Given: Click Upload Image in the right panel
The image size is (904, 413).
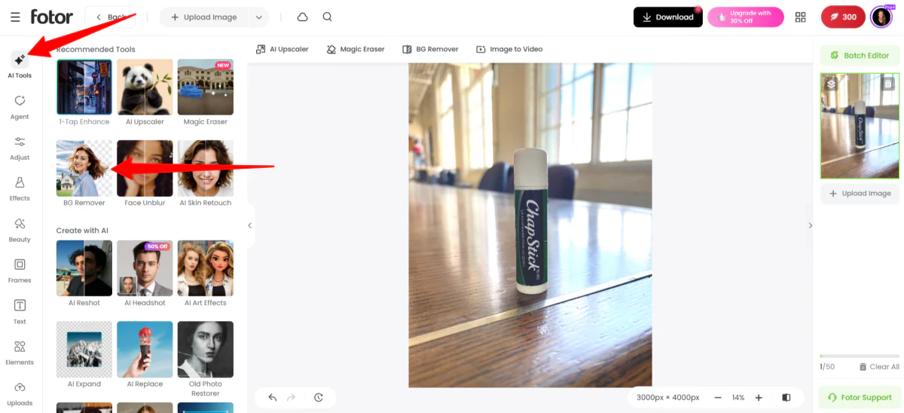Looking at the screenshot, I should point(860,193).
